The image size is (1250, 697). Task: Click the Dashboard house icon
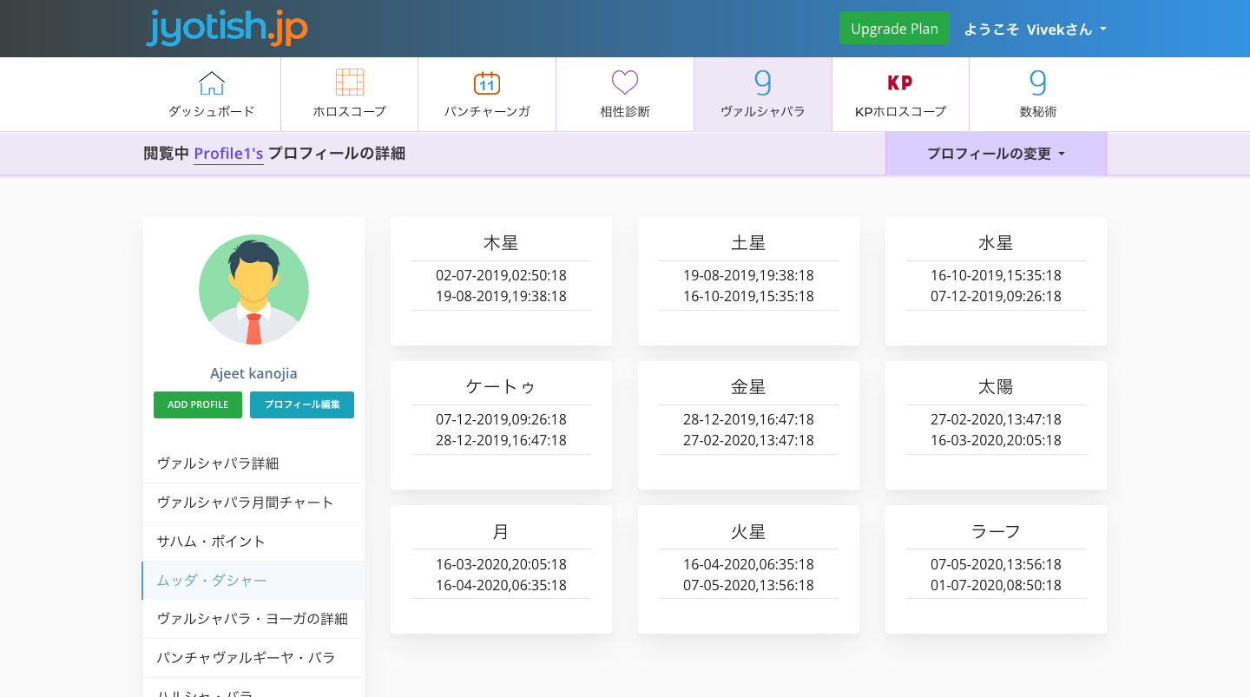coord(212,83)
